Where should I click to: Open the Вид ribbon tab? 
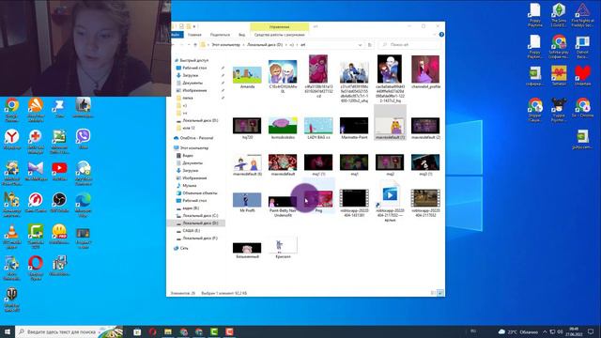[x=242, y=35]
